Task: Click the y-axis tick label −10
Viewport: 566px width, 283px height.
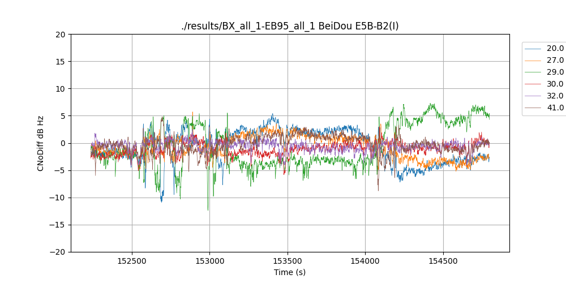Action: point(58,198)
